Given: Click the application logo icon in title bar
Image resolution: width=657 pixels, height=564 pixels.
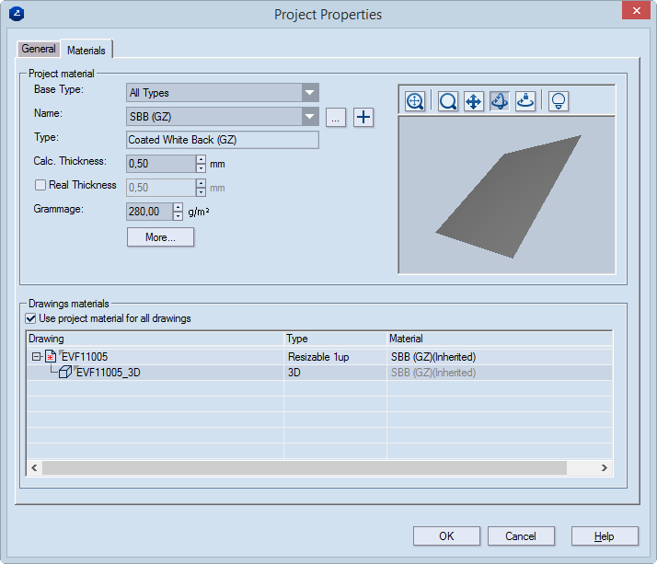Looking at the screenshot, I should coord(17,14).
